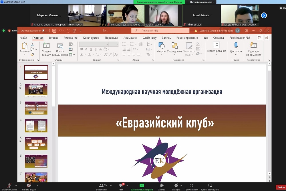Image resolution: width=286 pixels, height=191 pixels.
Task: Open Идеи для оформления designer
Action: tap(253, 46)
